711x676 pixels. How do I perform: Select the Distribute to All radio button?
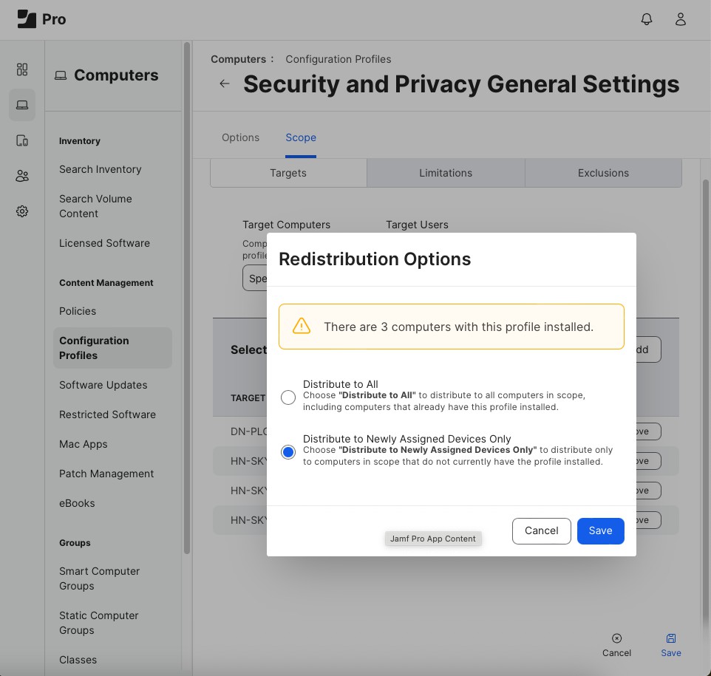(x=288, y=397)
